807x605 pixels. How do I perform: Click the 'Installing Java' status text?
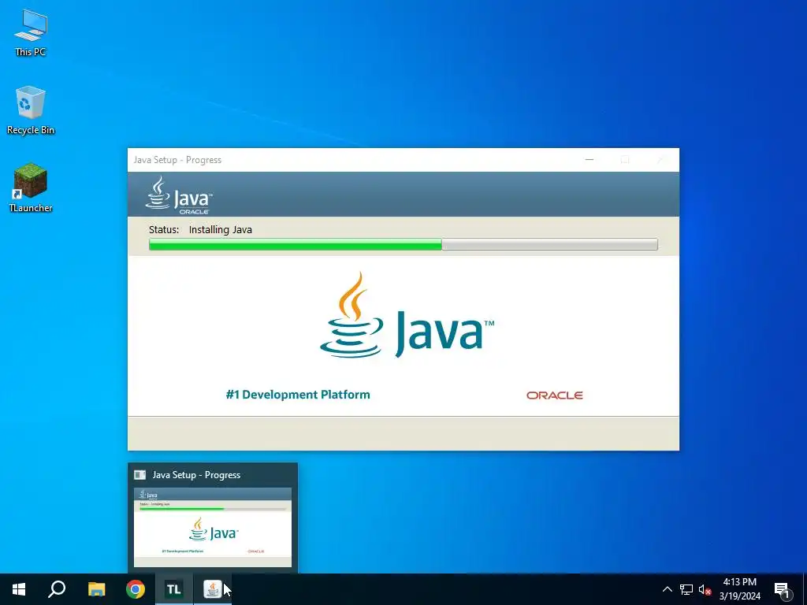point(221,229)
